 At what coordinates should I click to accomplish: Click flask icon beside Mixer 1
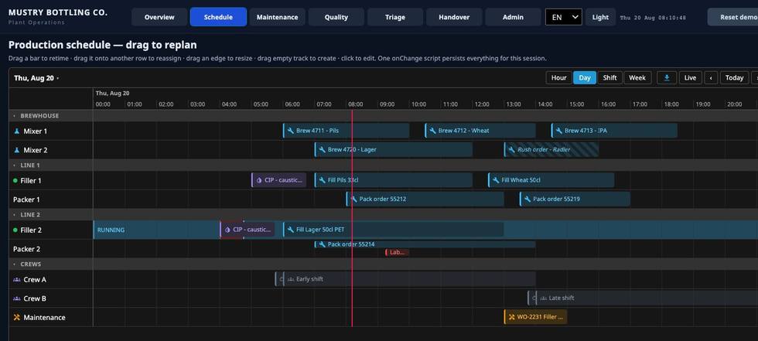pos(17,131)
